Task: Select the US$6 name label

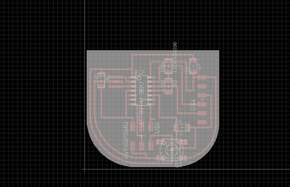Action: [x=162, y=67]
